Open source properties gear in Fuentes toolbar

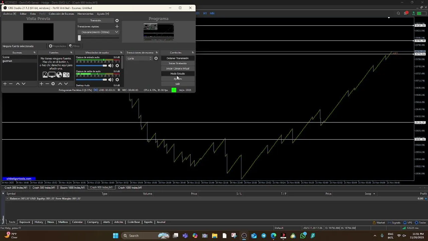click(53, 84)
